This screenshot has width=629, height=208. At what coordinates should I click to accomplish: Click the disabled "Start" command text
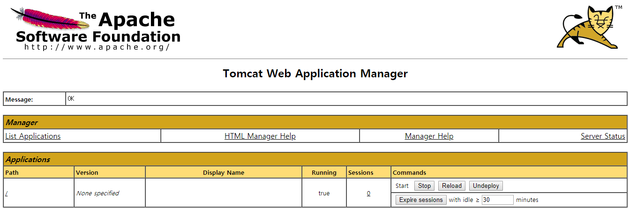click(402, 186)
